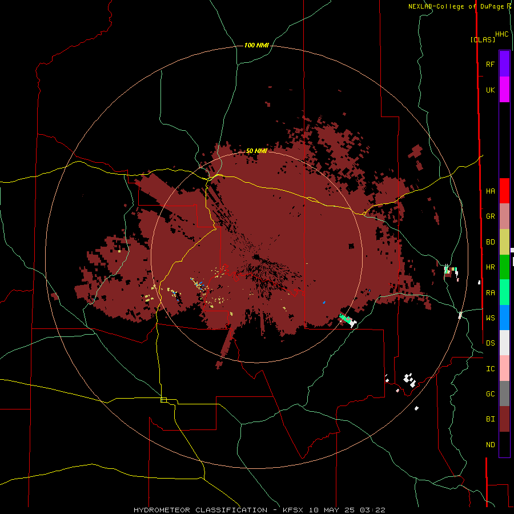Click the "IC" legend label
Viewport: 514px width, 514px height.
point(490,369)
